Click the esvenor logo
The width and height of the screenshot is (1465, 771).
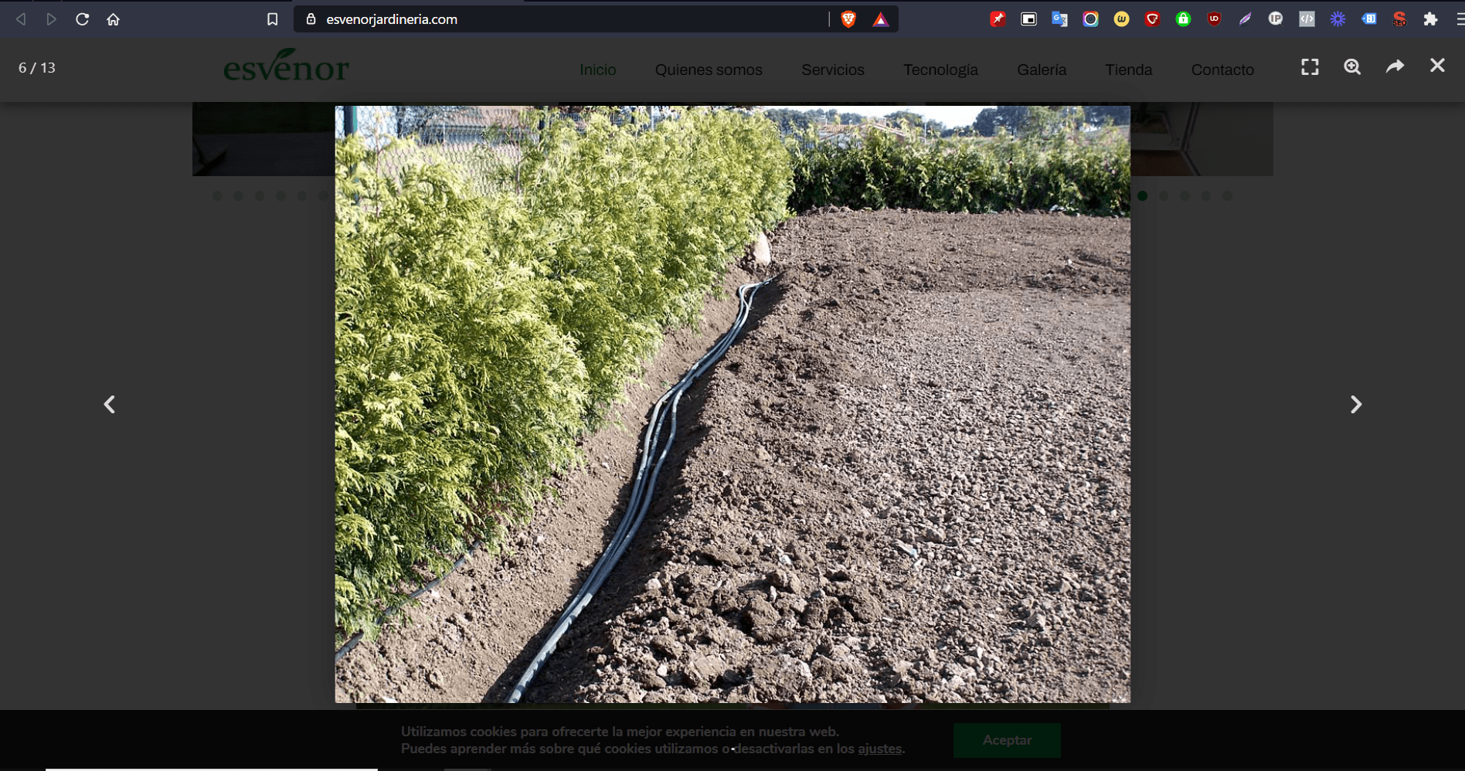pyautogui.click(x=286, y=66)
